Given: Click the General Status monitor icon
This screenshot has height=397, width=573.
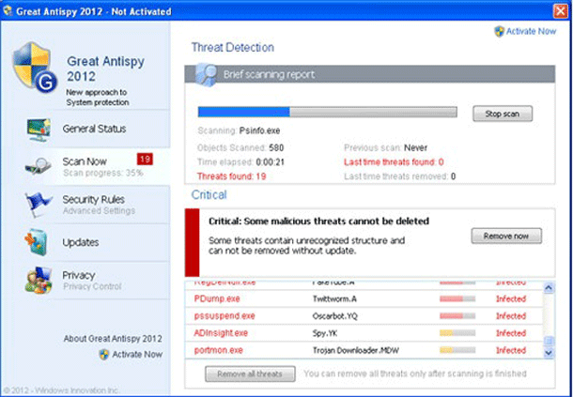Looking at the screenshot, I should [x=37, y=129].
